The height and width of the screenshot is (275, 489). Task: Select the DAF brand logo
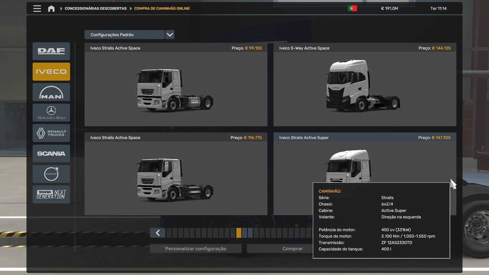51,51
